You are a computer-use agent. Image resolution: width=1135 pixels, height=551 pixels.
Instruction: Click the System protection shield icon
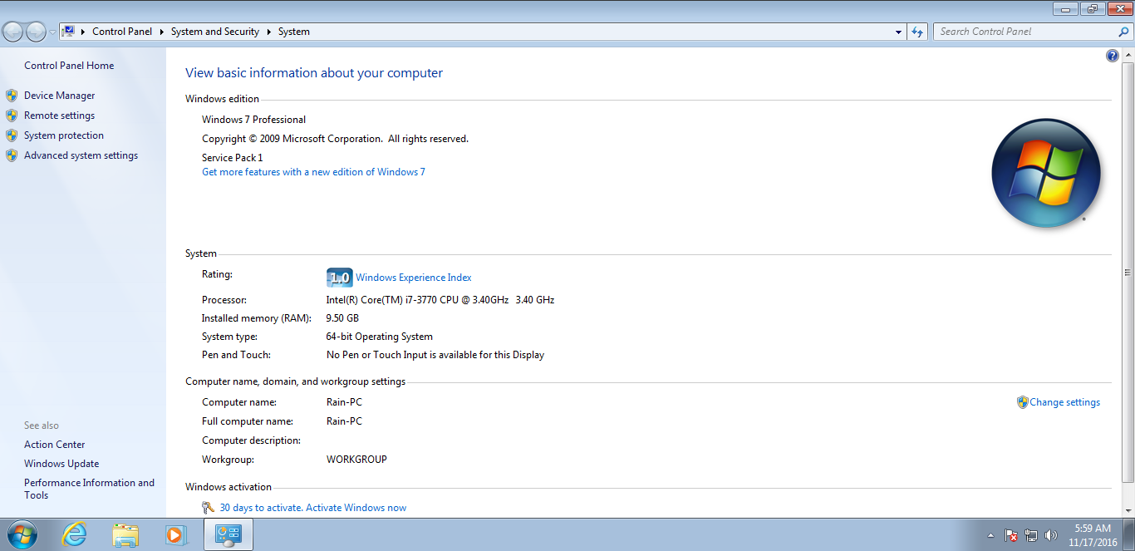point(12,135)
